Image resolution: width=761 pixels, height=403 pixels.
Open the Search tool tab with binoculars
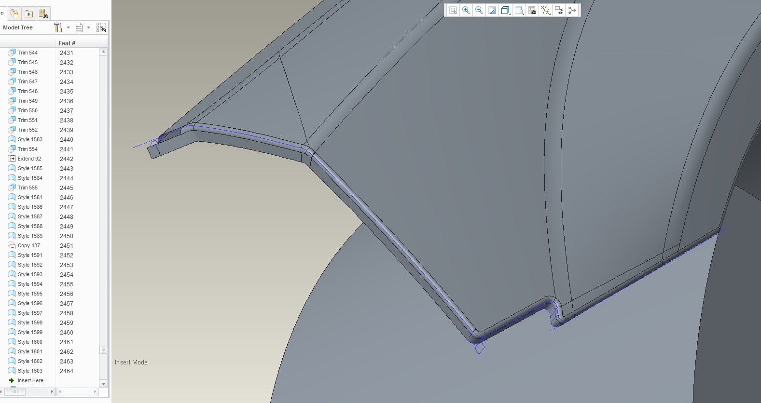43,13
